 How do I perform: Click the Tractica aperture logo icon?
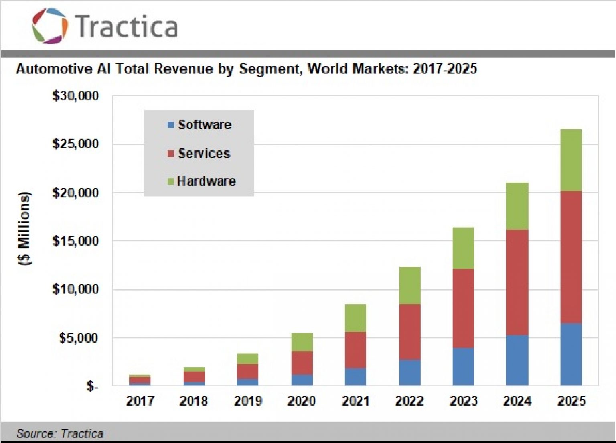[50, 26]
